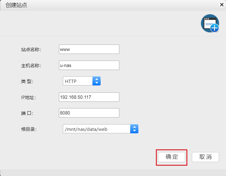Click the blue arrows on the HTTP selector
Viewport: 226px width, 176px height.
(x=97, y=81)
